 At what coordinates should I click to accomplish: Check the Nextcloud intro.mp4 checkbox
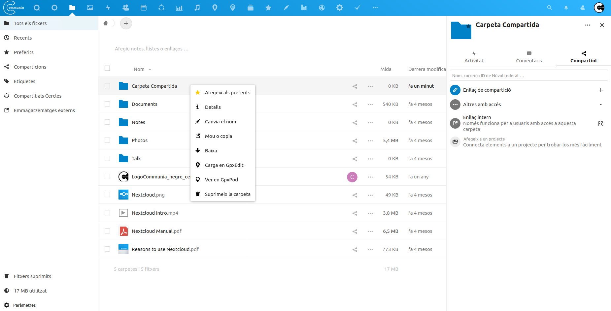coord(107,213)
